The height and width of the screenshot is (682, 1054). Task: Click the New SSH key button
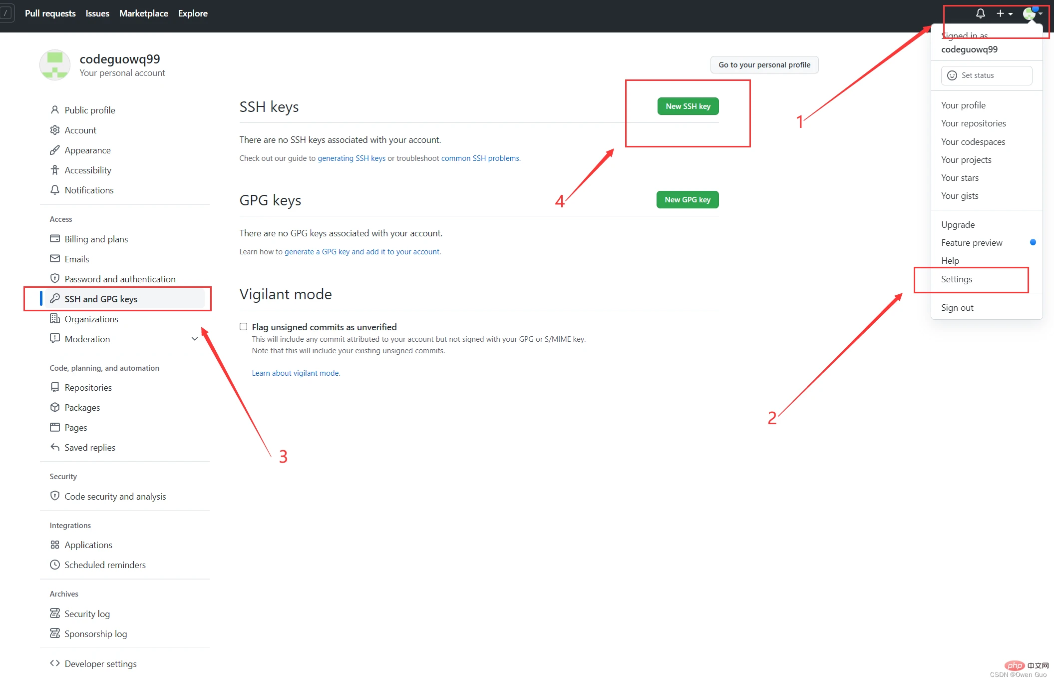pyautogui.click(x=688, y=106)
